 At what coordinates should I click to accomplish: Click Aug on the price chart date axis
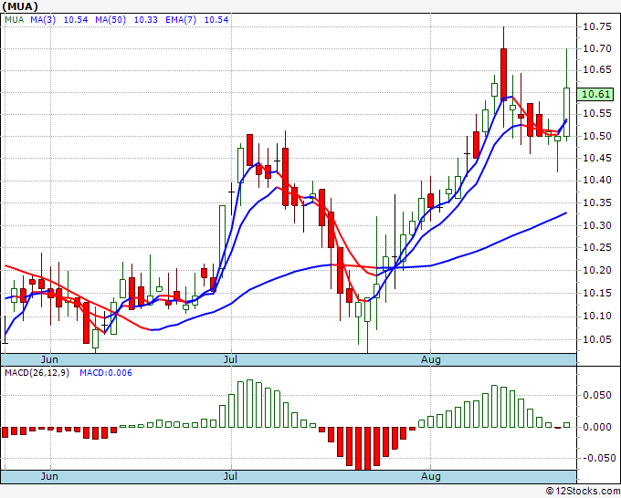click(x=430, y=359)
